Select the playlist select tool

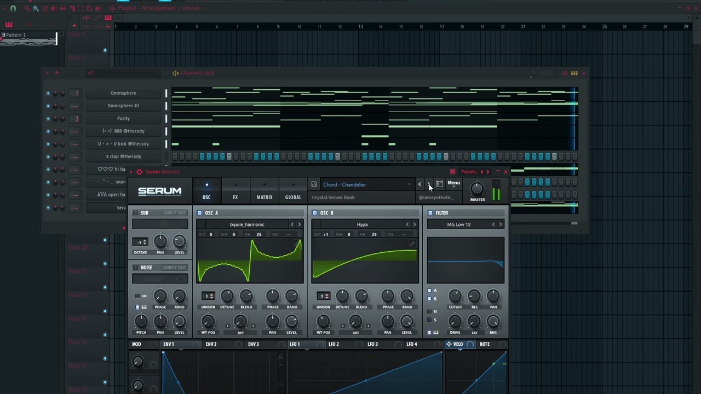(x=81, y=8)
